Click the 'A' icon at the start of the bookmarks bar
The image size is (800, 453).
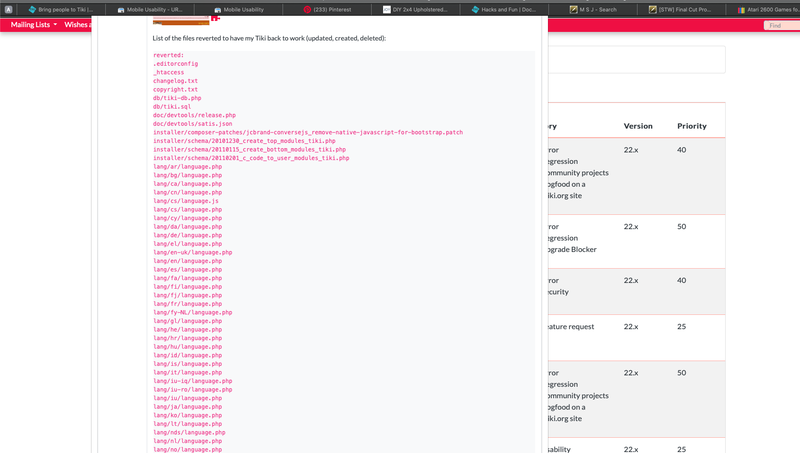[x=8, y=10]
